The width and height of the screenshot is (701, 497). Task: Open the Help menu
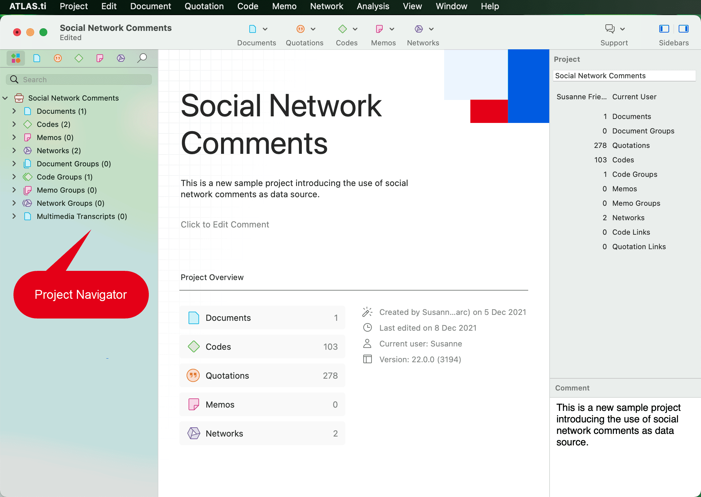tap(490, 6)
